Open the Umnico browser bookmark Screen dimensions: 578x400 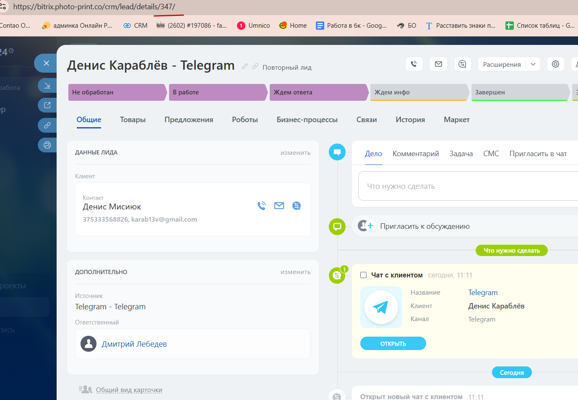click(253, 26)
